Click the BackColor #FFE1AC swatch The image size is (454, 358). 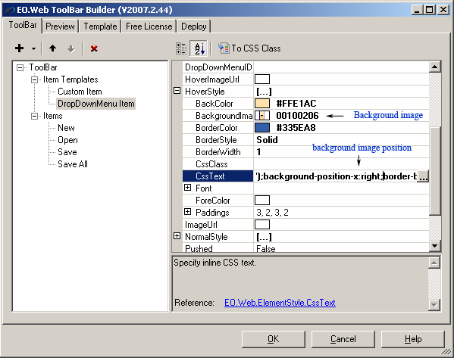[262, 104]
